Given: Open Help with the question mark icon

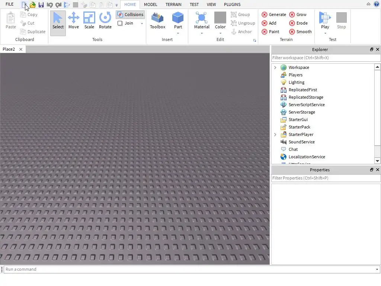Looking at the screenshot, I should point(377,4).
